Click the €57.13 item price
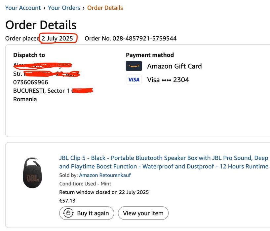 pyautogui.click(x=67, y=201)
